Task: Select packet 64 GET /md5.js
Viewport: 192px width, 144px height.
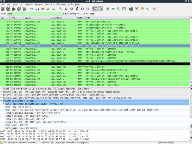Action: click(x=95, y=22)
